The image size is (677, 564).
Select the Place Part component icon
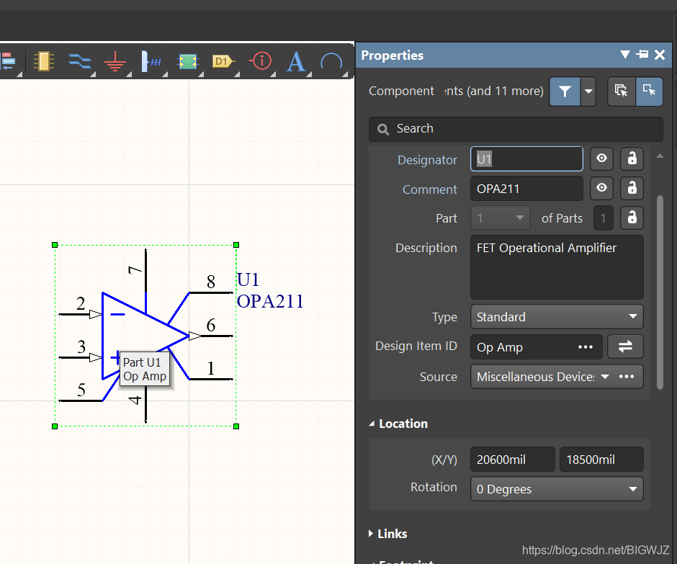[x=44, y=61]
